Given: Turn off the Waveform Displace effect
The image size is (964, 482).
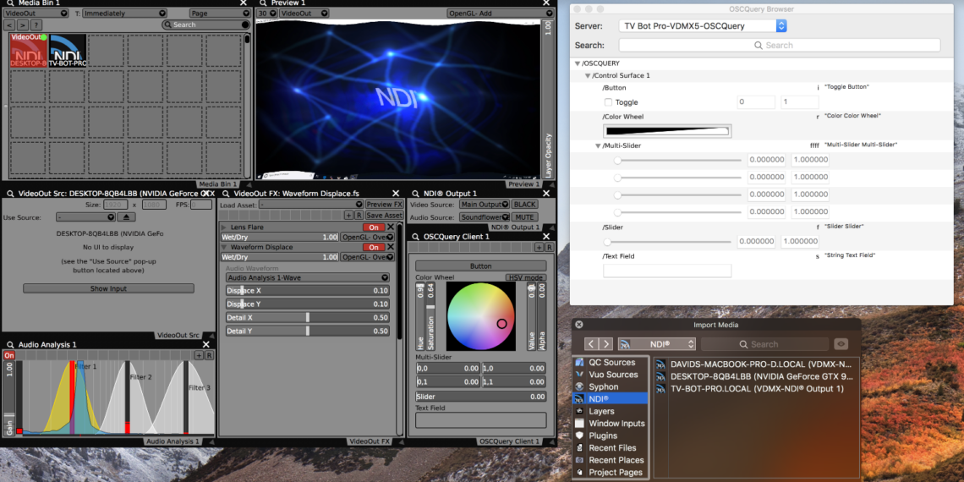Looking at the screenshot, I should pos(373,248).
